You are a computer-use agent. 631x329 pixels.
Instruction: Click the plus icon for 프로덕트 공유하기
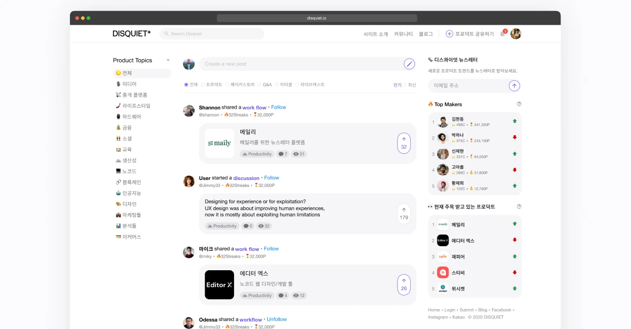(x=449, y=34)
